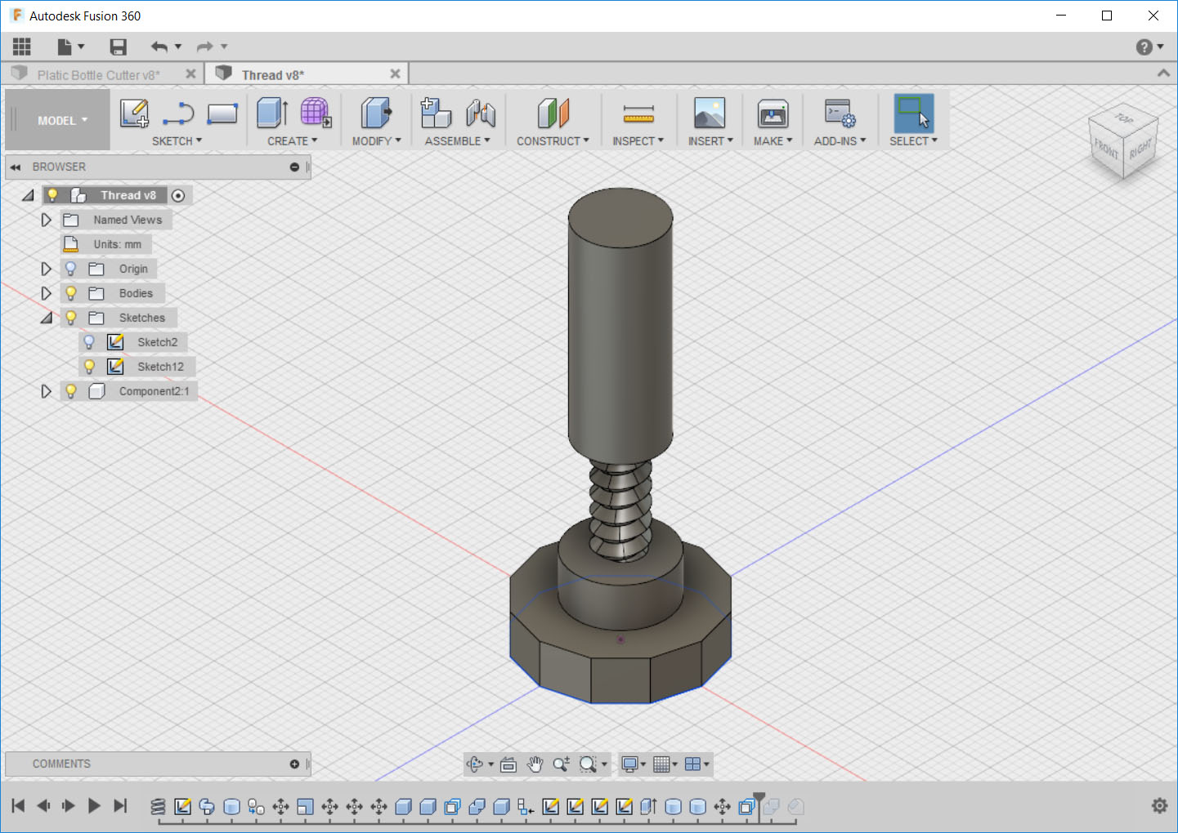Screen dimensions: 1178x833
Task: Open the Grid and Snaps dropdown
Action: click(665, 764)
